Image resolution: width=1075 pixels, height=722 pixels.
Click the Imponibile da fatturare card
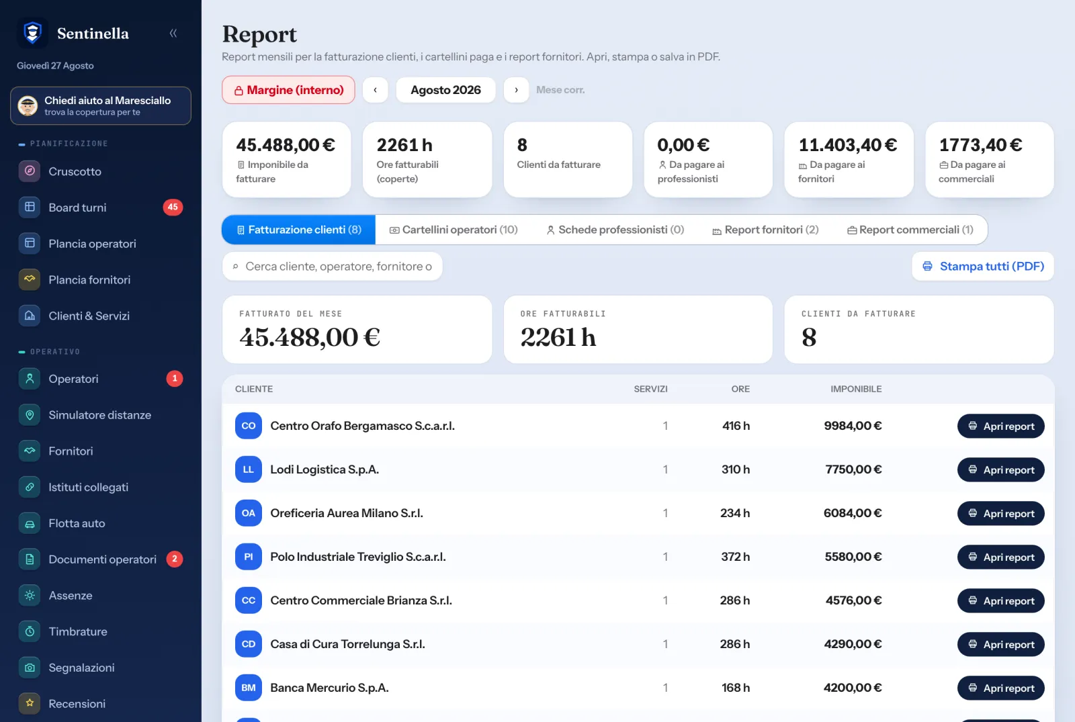287,160
